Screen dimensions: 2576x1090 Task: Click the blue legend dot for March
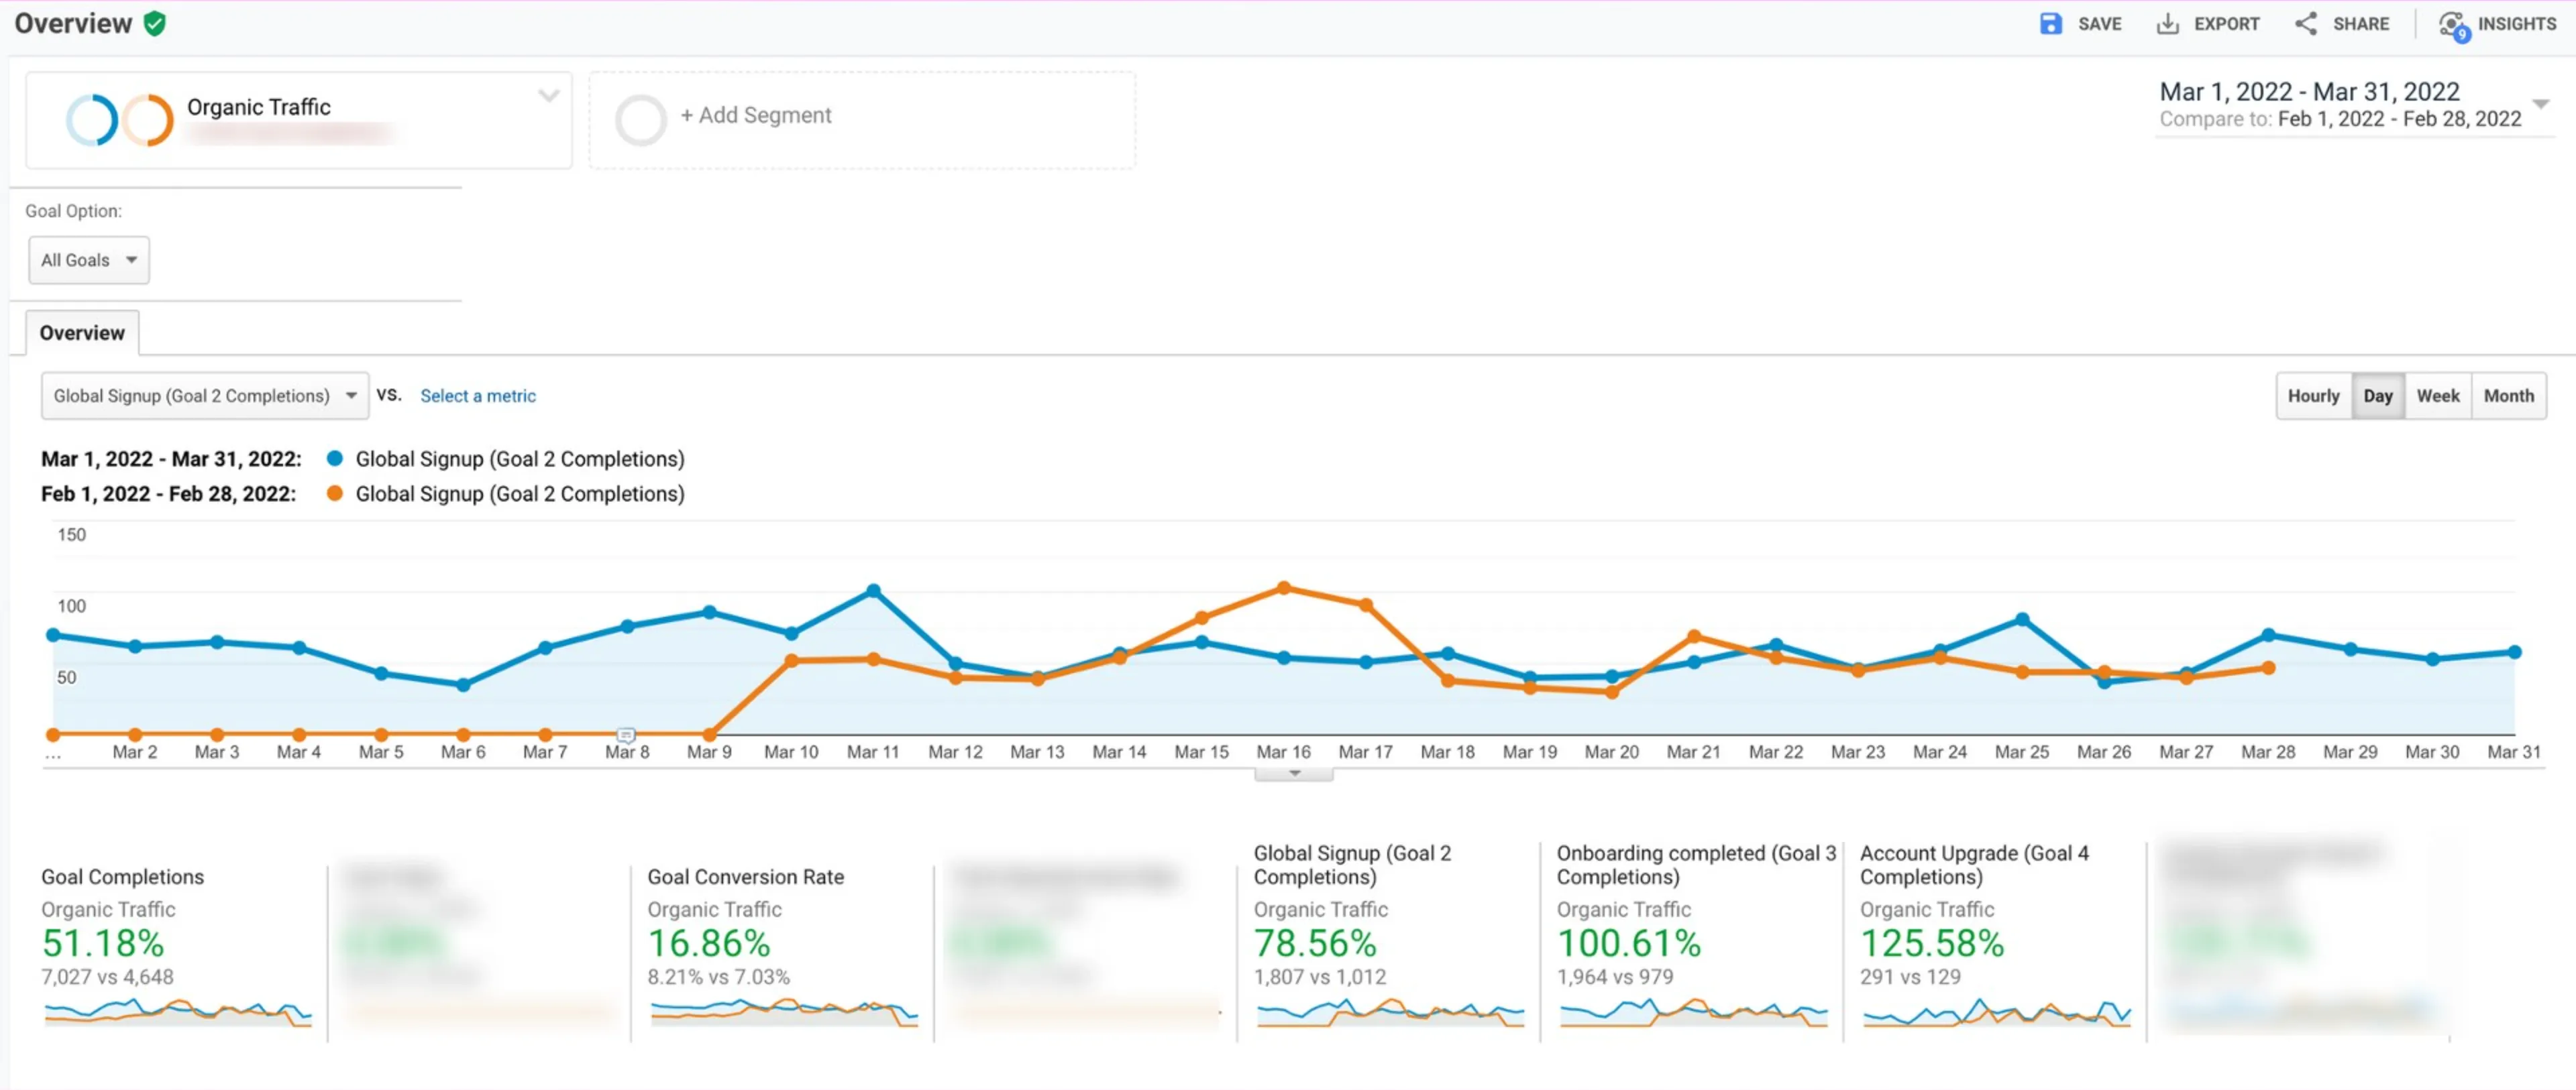click(335, 458)
